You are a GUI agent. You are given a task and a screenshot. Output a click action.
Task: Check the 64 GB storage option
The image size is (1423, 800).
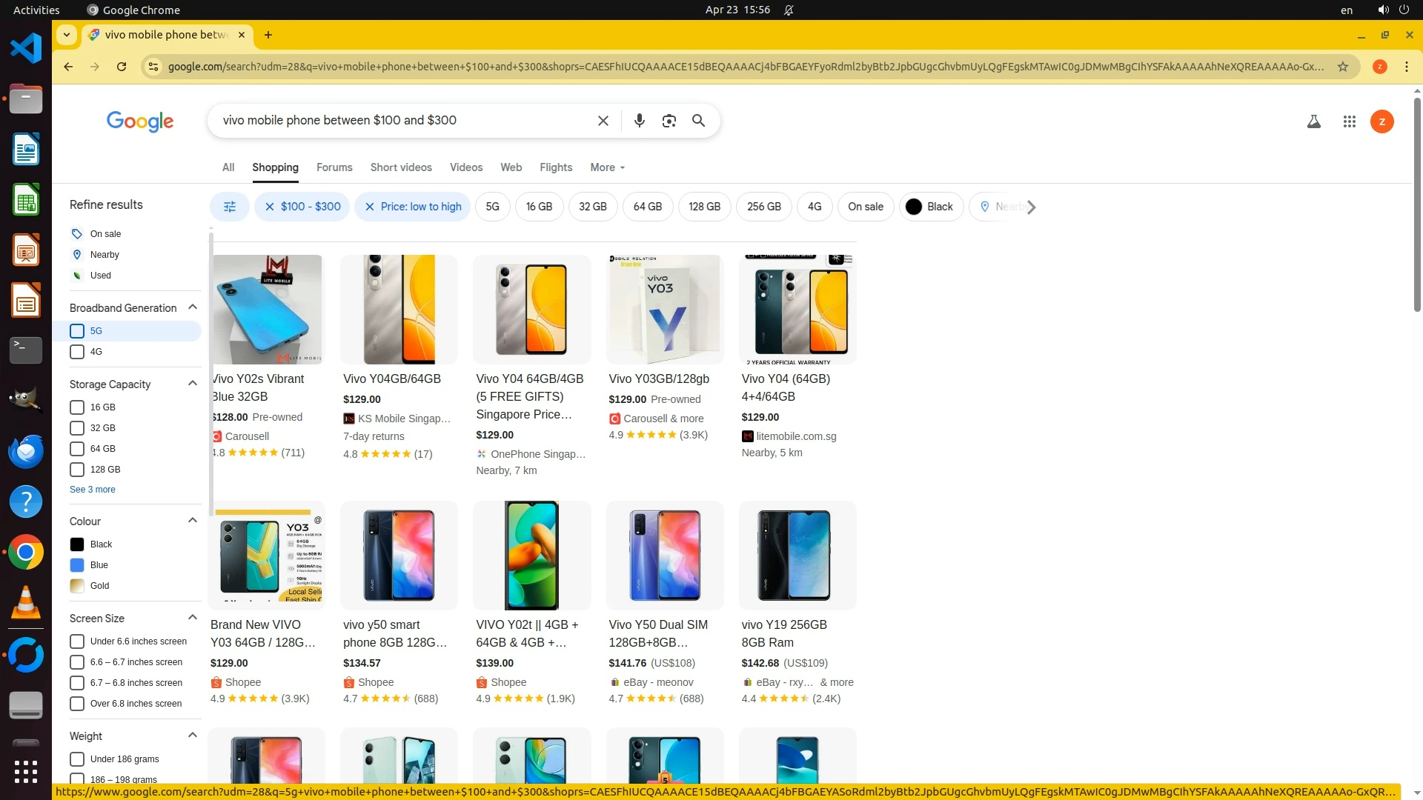(x=77, y=449)
